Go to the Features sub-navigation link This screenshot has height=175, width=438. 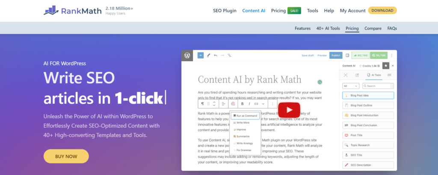point(302,29)
